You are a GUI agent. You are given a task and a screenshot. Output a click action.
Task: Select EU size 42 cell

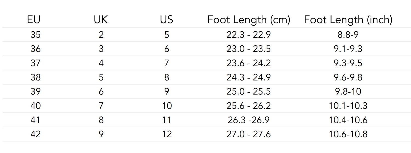pos(36,134)
